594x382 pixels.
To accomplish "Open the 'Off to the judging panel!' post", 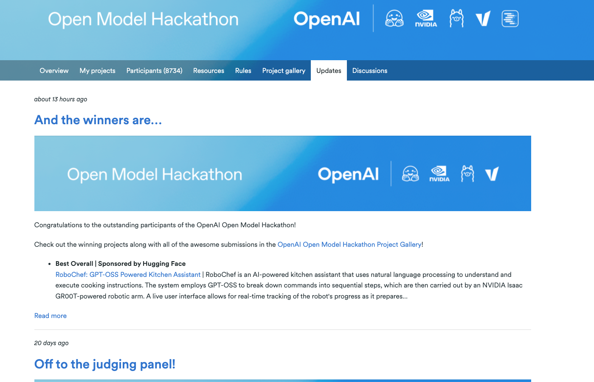I will click(104, 364).
